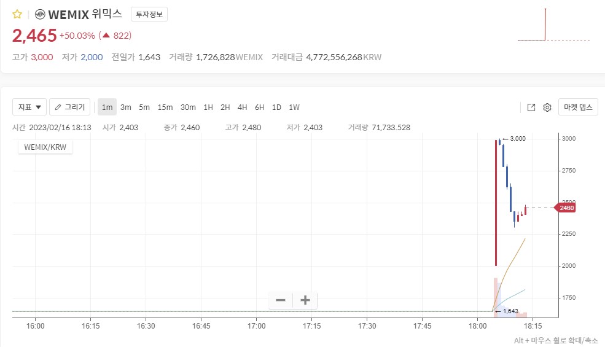Zoom in the chart with plus button
This screenshot has height=347, width=605.
(x=305, y=300)
